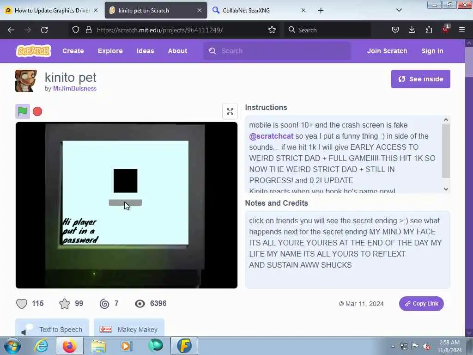Screen dimensions: 473x355
Task: Go forward with the Firefox forward arrow
Action: 28,30
